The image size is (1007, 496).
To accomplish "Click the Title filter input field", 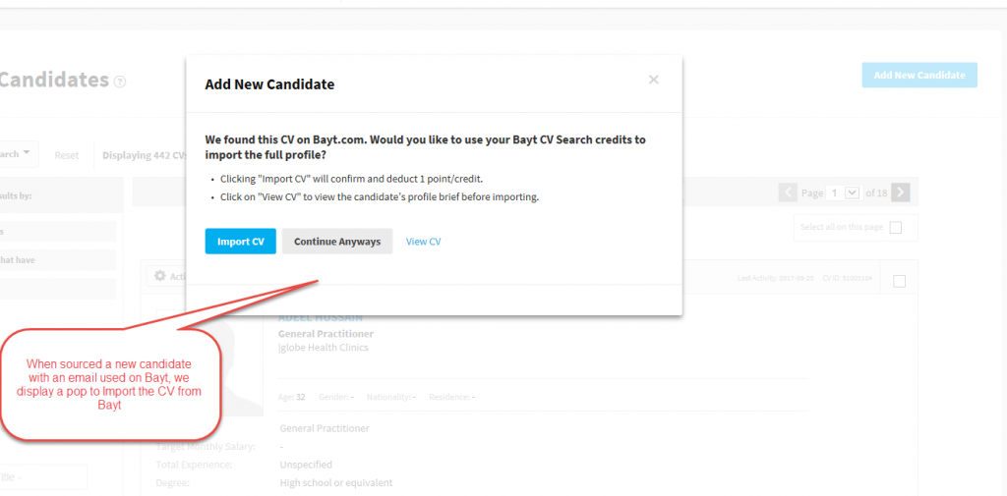I will point(42,476).
